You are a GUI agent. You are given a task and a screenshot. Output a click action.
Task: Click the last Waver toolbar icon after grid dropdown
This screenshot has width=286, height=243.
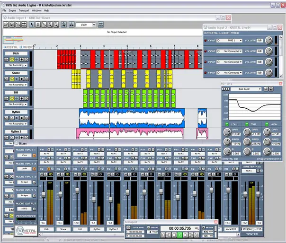101,25
